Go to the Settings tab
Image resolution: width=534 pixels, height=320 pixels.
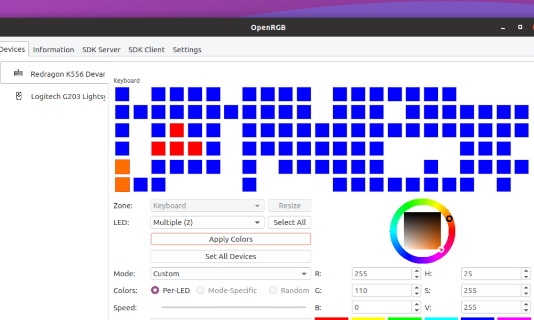(187, 50)
